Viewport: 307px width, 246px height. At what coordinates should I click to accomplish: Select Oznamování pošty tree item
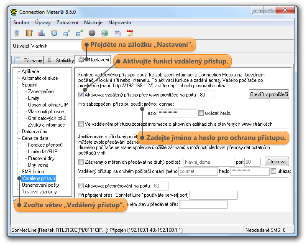40,185
